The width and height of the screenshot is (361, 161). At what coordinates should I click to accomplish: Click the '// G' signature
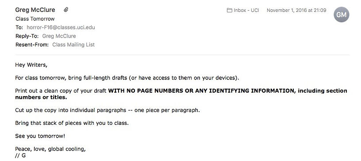[x=20, y=156]
